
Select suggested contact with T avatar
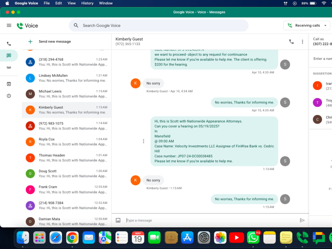pos(317,103)
